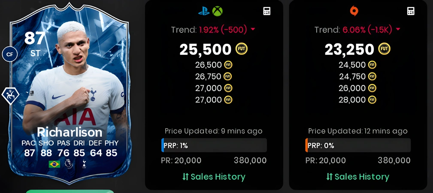Image resolution: width=433 pixels, height=193 pixels.
Task: Open console Sales History link
Action: click(214, 177)
